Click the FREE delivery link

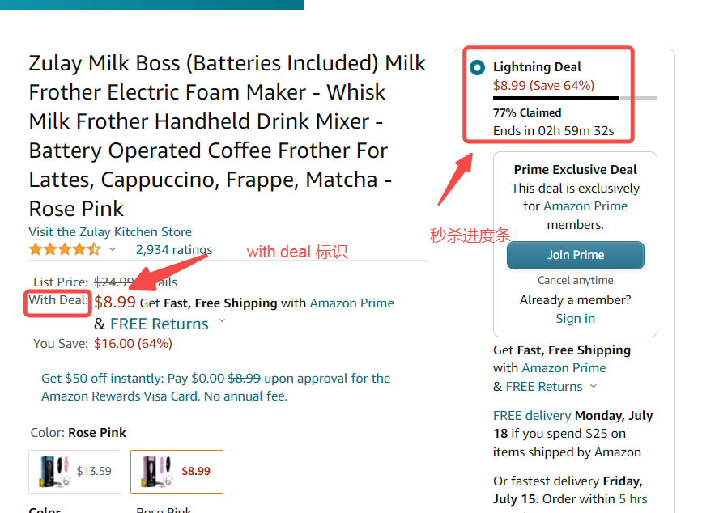pyautogui.click(x=532, y=416)
